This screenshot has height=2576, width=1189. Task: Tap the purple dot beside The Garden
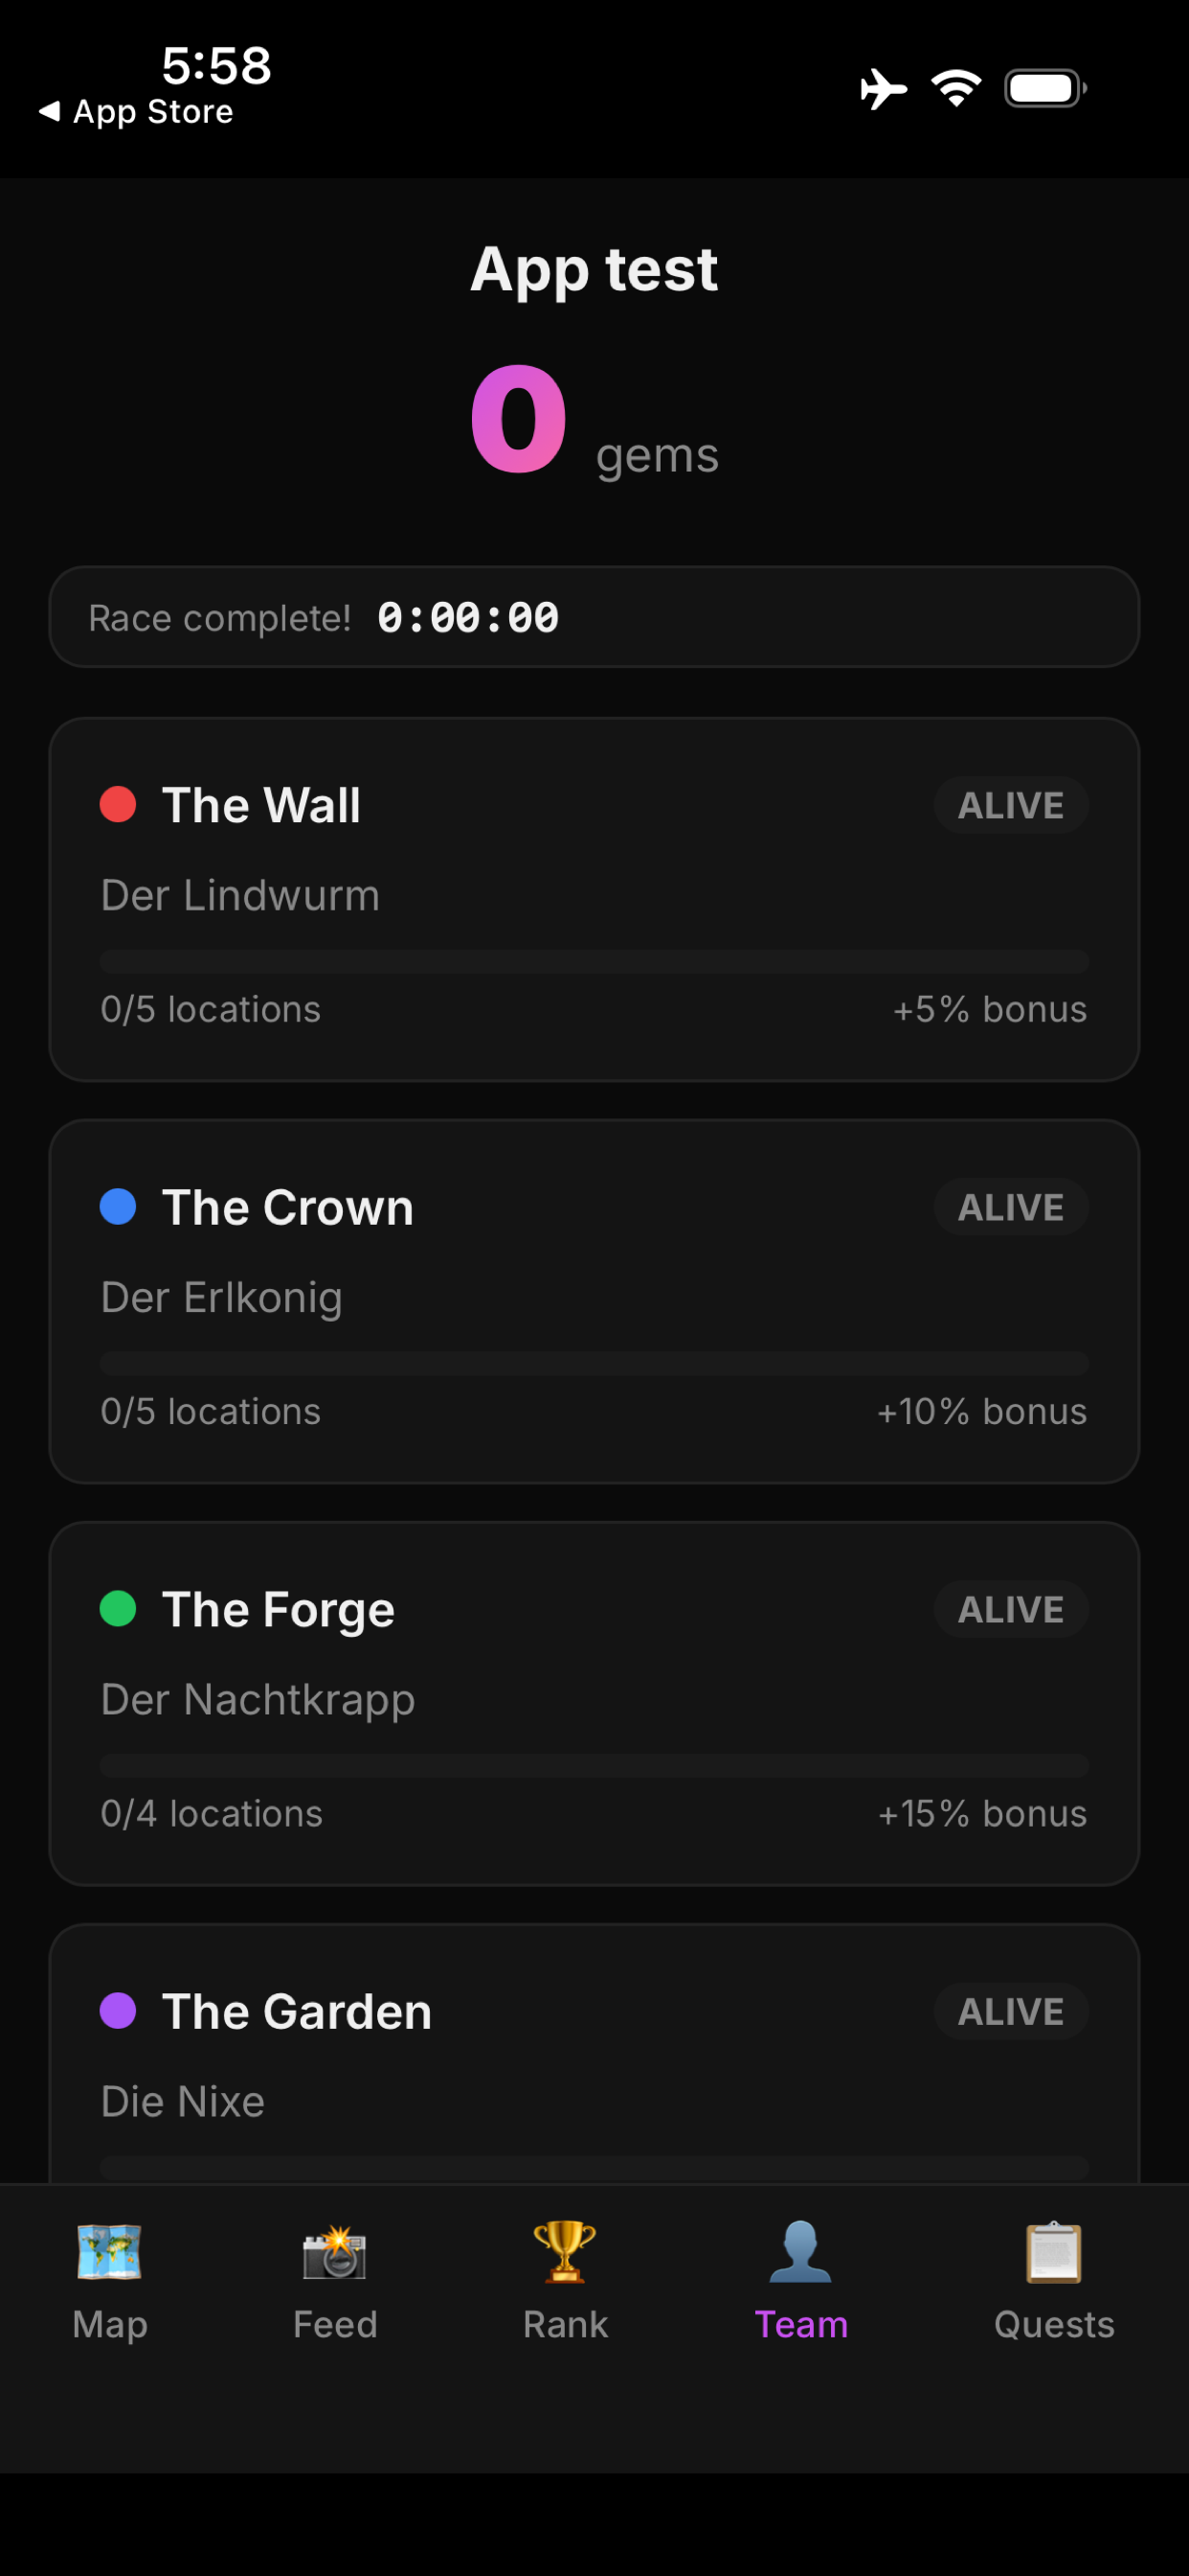[118, 2010]
